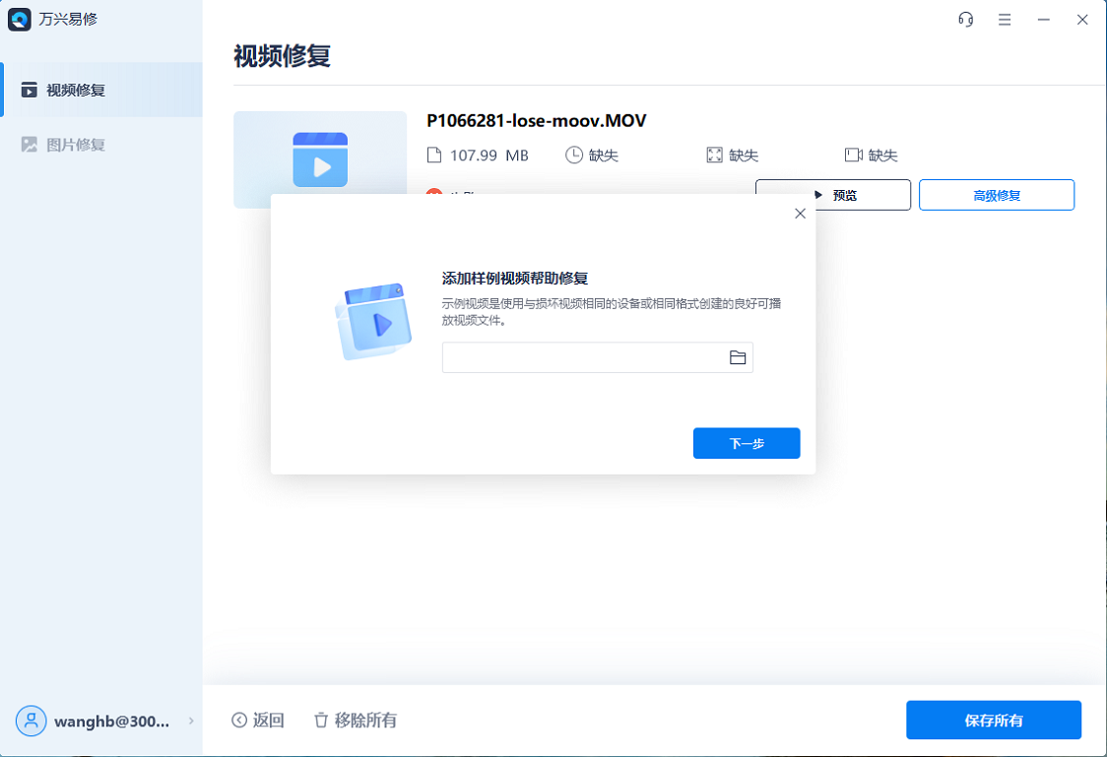Click the folder browse icon in the dialog
Screen dimensions: 1107x757
[x=737, y=357]
